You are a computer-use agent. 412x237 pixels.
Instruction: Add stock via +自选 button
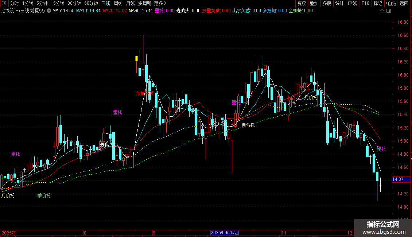[391, 3]
